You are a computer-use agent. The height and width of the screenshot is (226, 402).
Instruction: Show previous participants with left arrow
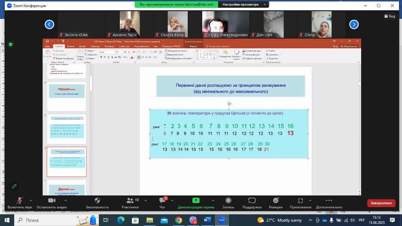(x=50, y=24)
